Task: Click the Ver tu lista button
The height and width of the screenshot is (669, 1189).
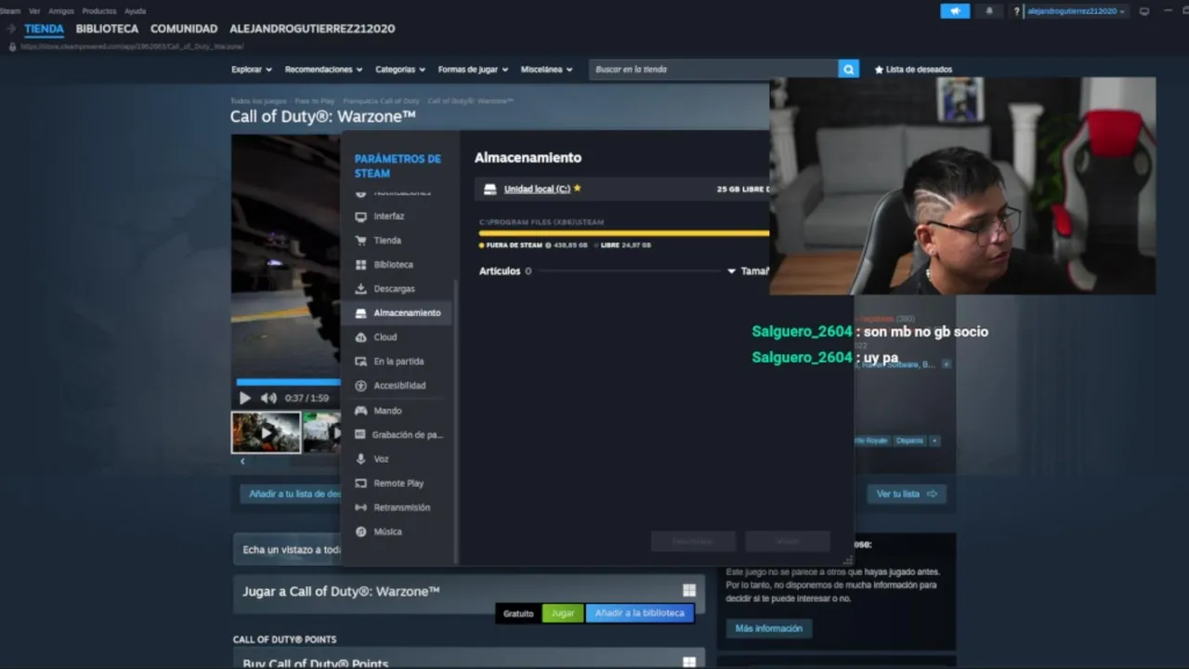Action: tap(907, 493)
